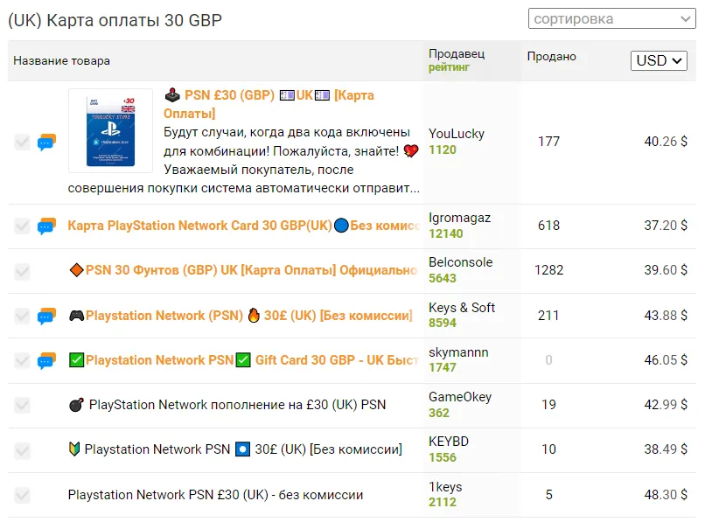This screenshot has height=529, width=705.
Task: Click the heart icon in YouLucky description
Action: click(x=411, y=151)
